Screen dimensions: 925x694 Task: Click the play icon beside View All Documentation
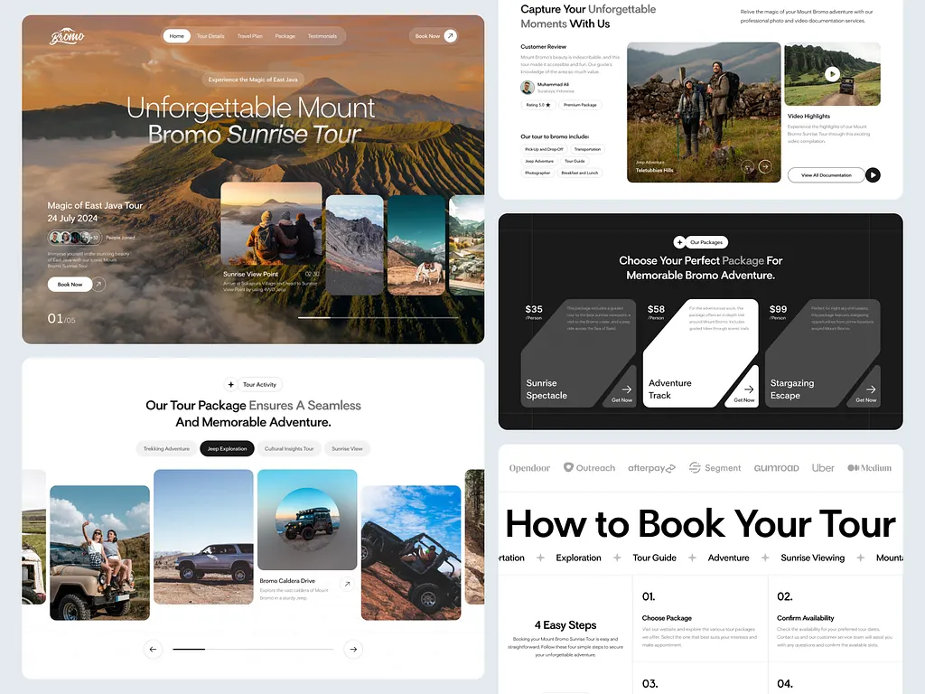[x=872, y=174]
